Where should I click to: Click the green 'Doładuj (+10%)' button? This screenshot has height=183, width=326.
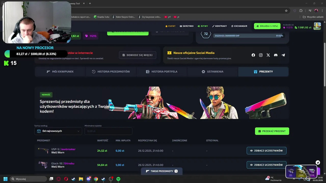coord(267,26)
